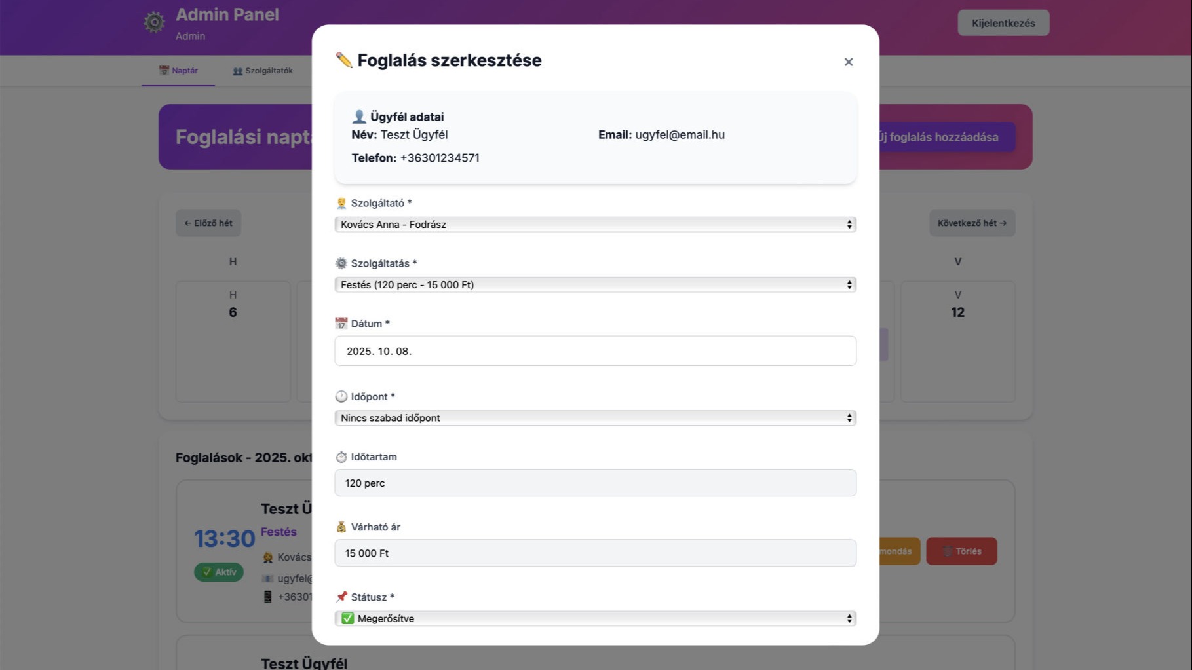Click the Következő hét button
This screenshot has width=1192, height=670.
tap(972, 223)
